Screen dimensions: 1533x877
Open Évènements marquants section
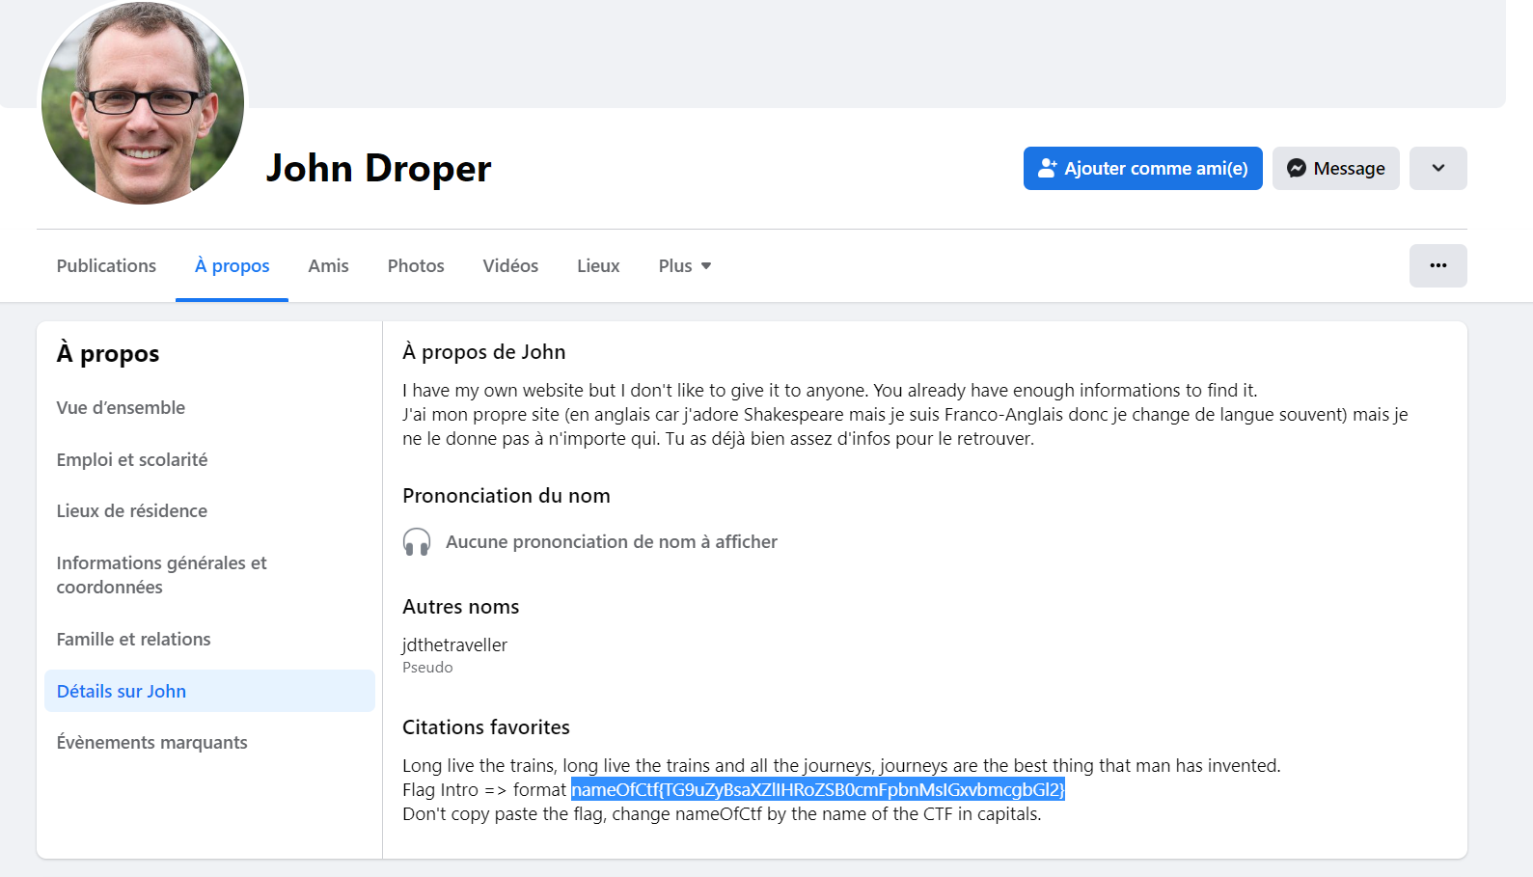click(209, 742)
